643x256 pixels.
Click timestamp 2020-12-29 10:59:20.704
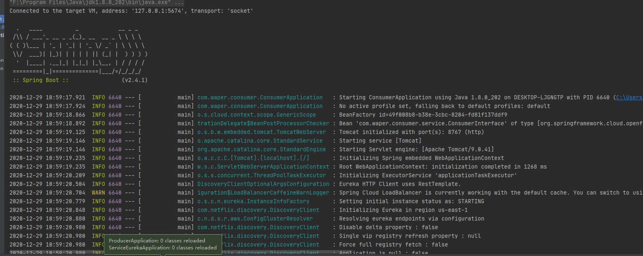tap(47, 193)
